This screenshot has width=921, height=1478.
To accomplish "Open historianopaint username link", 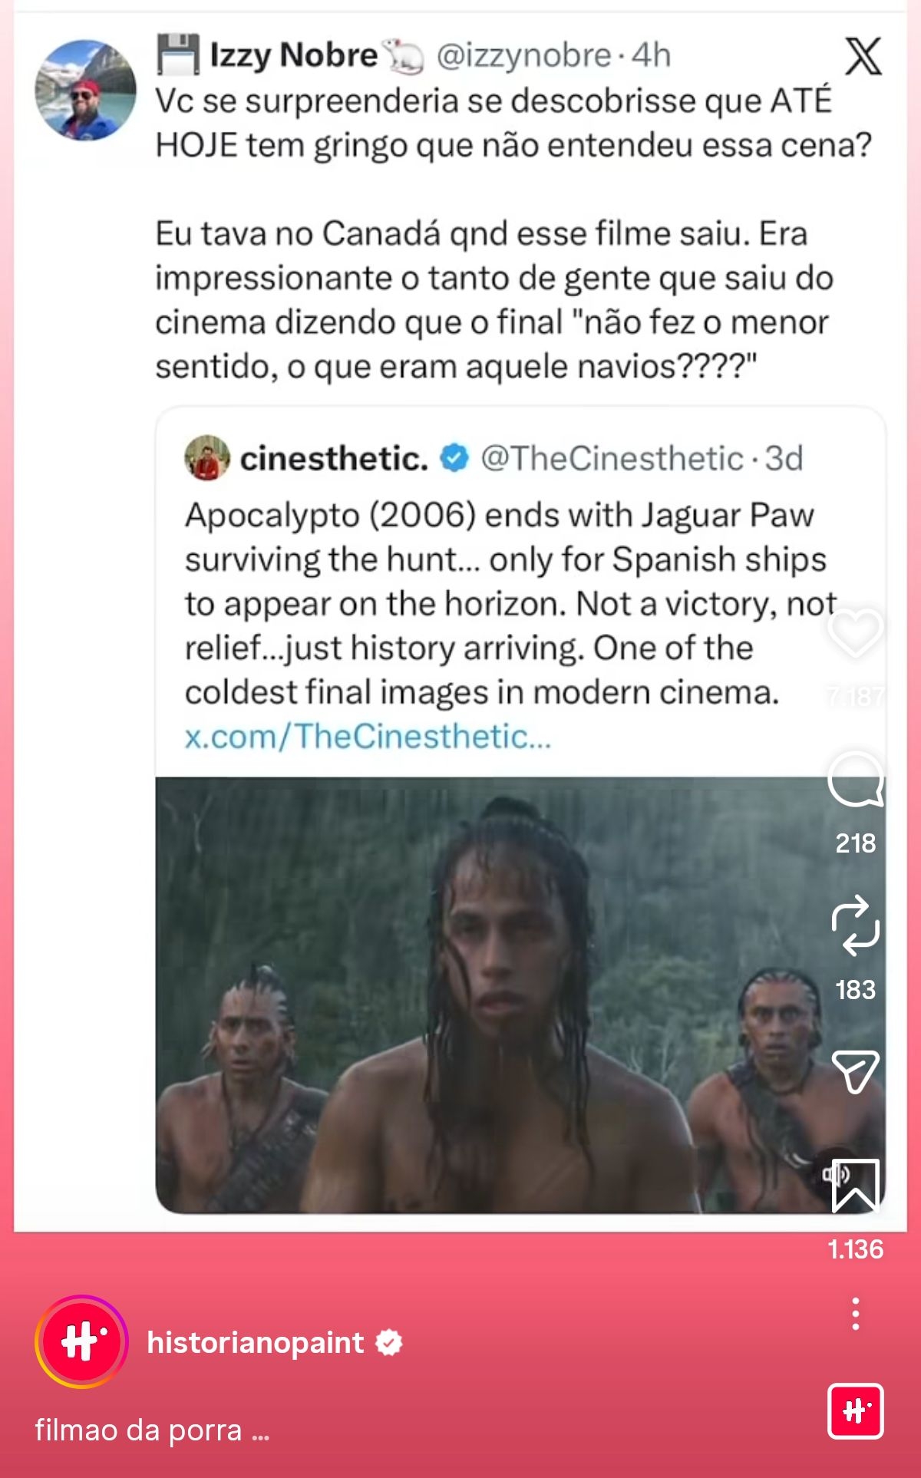I will [x=255, y=1342].
